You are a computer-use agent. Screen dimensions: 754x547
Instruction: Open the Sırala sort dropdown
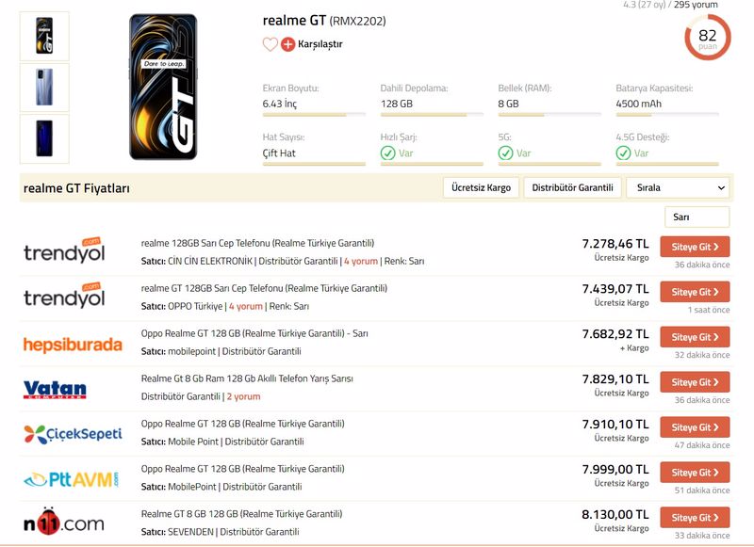pos(678,187)
